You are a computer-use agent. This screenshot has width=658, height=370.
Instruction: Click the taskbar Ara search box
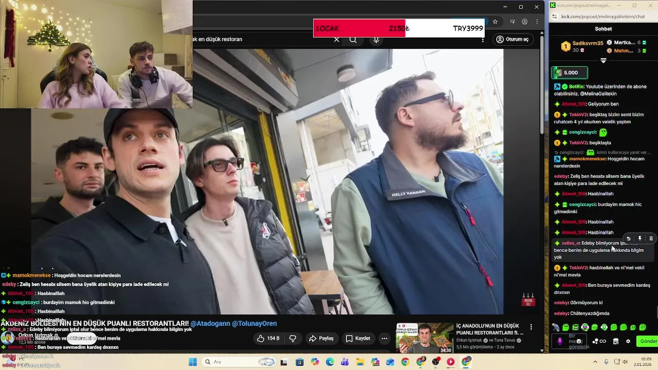coord(239,362)
